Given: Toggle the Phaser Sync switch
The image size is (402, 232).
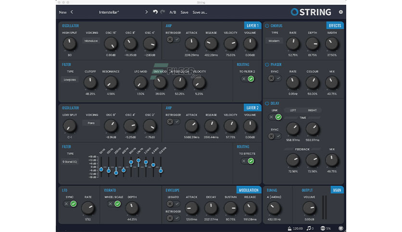Looking at the screenshot, I should click(x=275, y=78).
